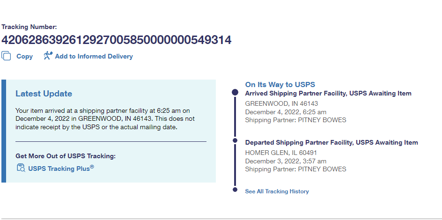Click the USPS Tracking Plus package icon
Screen dimensions: 442x220
pos(21,168)
